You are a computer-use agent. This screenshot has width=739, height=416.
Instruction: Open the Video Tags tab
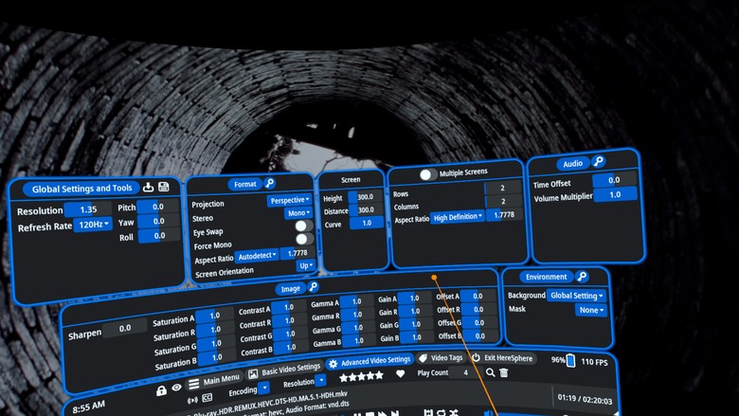(x=441, y=358)
